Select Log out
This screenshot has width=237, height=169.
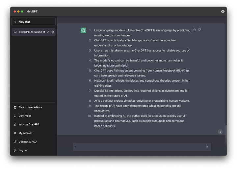pos(34,150)
